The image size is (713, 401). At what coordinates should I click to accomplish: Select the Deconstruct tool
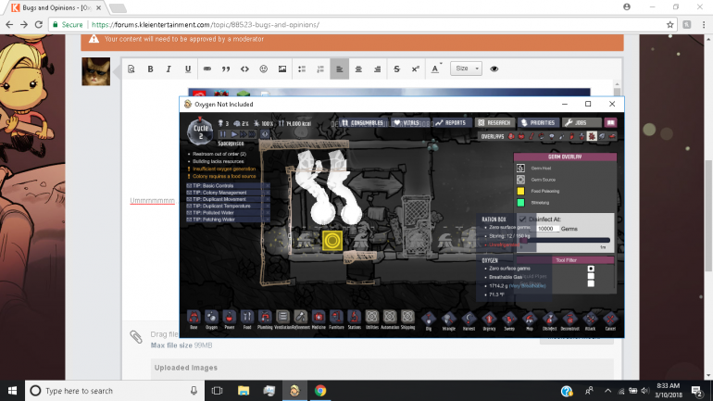pyautogui.click(x=569, y=321)
